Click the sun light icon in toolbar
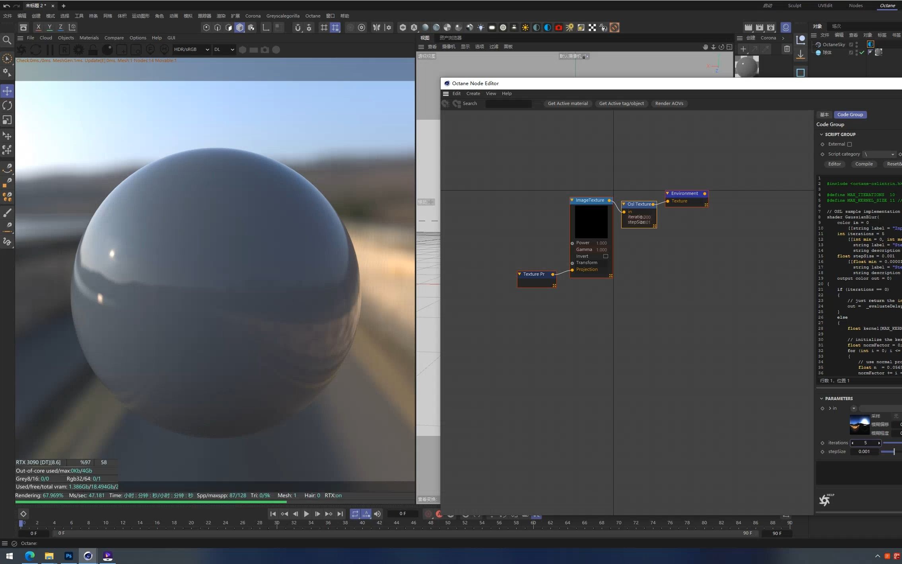902x564 pixels. click(525, 27)
